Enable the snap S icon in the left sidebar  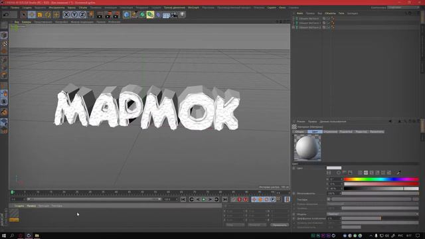(x=4, y=102)
